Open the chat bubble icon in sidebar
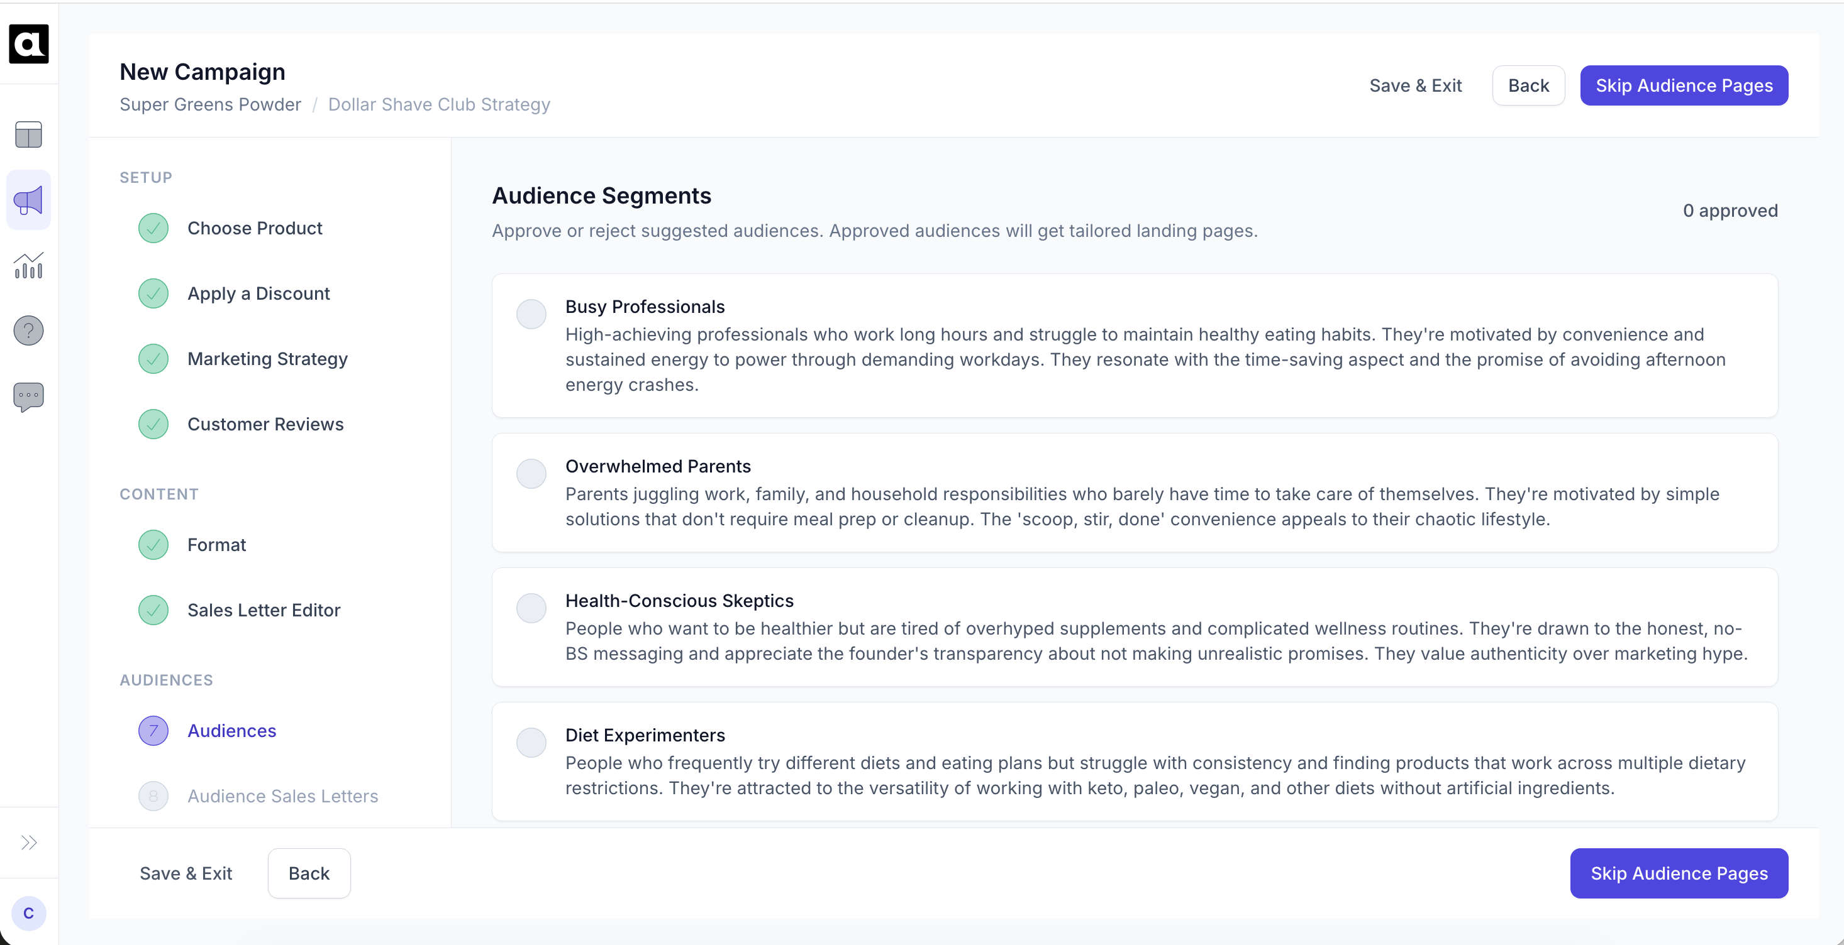1844x945 pixels. click(29, 396)
